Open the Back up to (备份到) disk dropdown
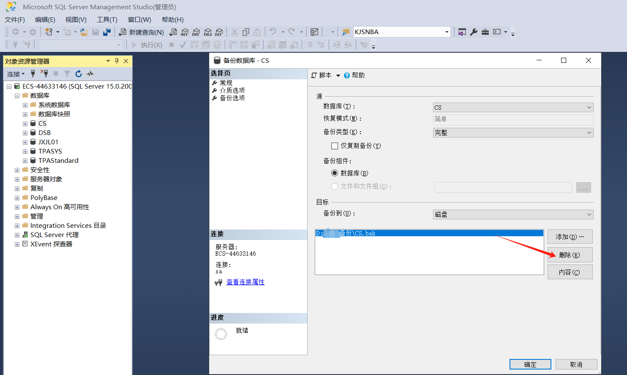 513,214
